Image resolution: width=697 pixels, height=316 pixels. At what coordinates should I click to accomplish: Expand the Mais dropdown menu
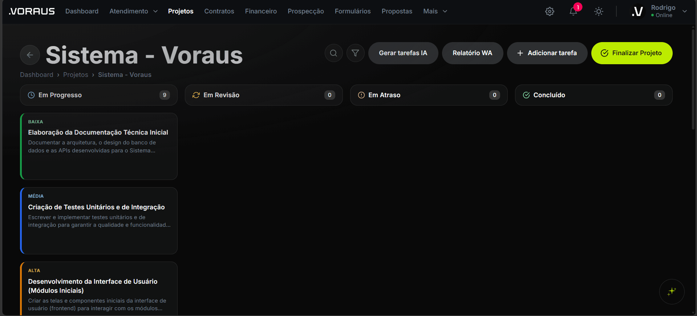435,11
